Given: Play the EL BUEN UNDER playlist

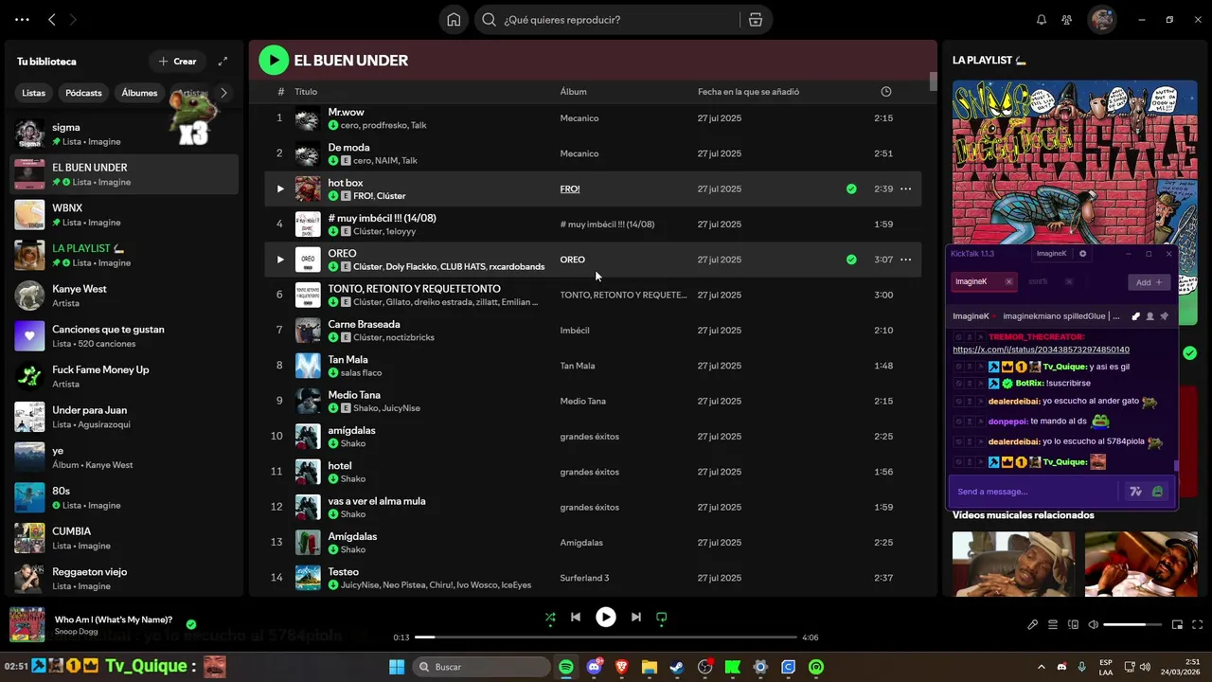Looking at the screenshot, I should click(274, 61).
